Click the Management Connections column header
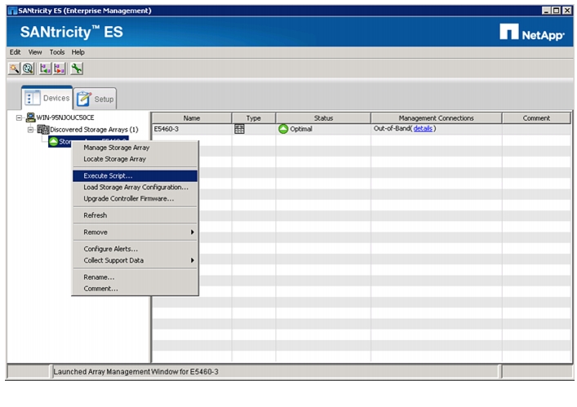This screenshot has width=577, height=407. [436, 118]
